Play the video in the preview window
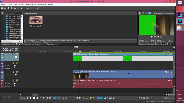This screenshot has height=103, width=184. point(152,37)
